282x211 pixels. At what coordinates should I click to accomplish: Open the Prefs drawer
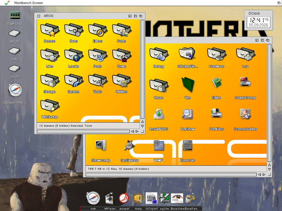[x=97, y=55]
